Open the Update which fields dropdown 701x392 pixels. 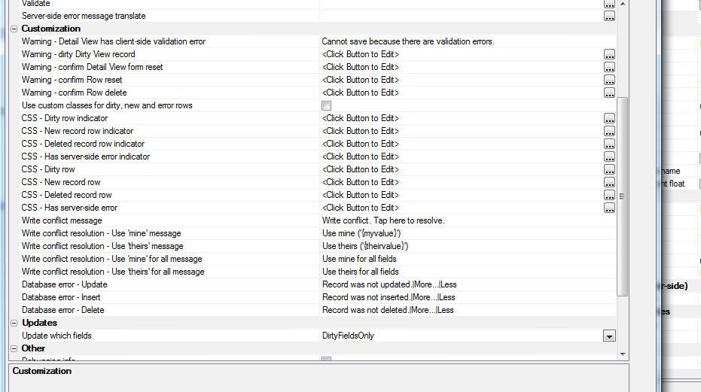pyautogui.click(x=609, y=336)
